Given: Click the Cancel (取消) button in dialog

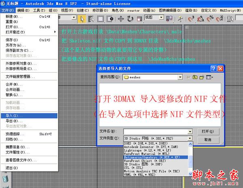Looking at the screenshot, I should click(209, 140).
